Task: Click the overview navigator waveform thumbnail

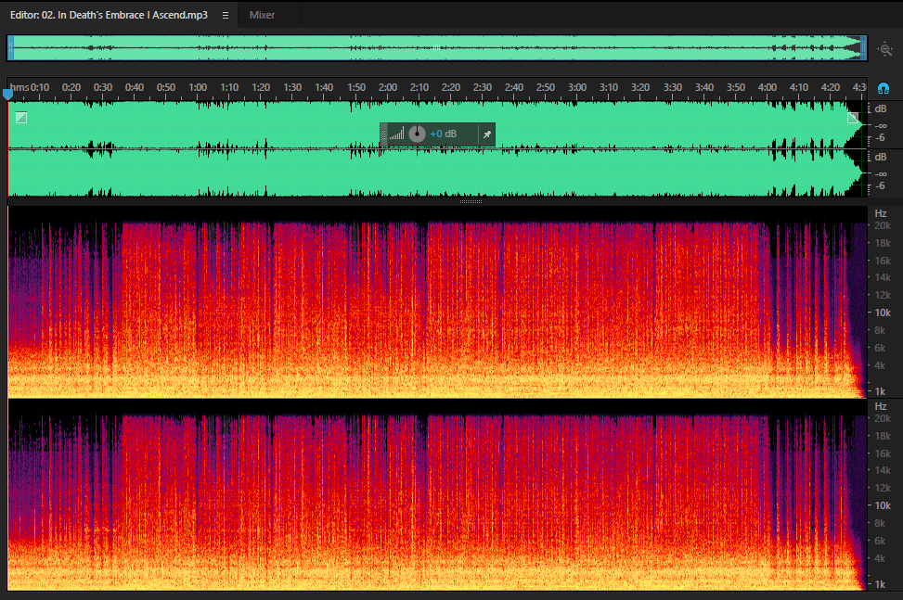Action: (x=437, y=47)
